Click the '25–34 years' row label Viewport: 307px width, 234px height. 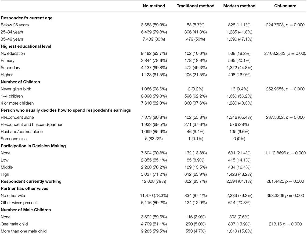point(12,32)
